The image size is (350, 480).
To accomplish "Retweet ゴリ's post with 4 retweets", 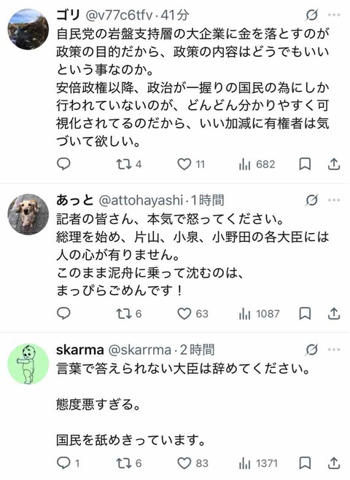I will pyautogui.click(x=129, y=165).
